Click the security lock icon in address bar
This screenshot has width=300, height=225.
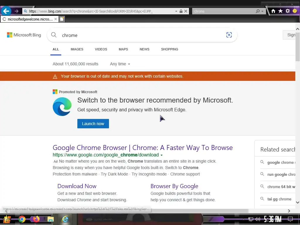tap(181, 11)
